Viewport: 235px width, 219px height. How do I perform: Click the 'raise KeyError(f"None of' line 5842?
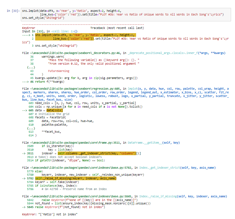[90, 200]
